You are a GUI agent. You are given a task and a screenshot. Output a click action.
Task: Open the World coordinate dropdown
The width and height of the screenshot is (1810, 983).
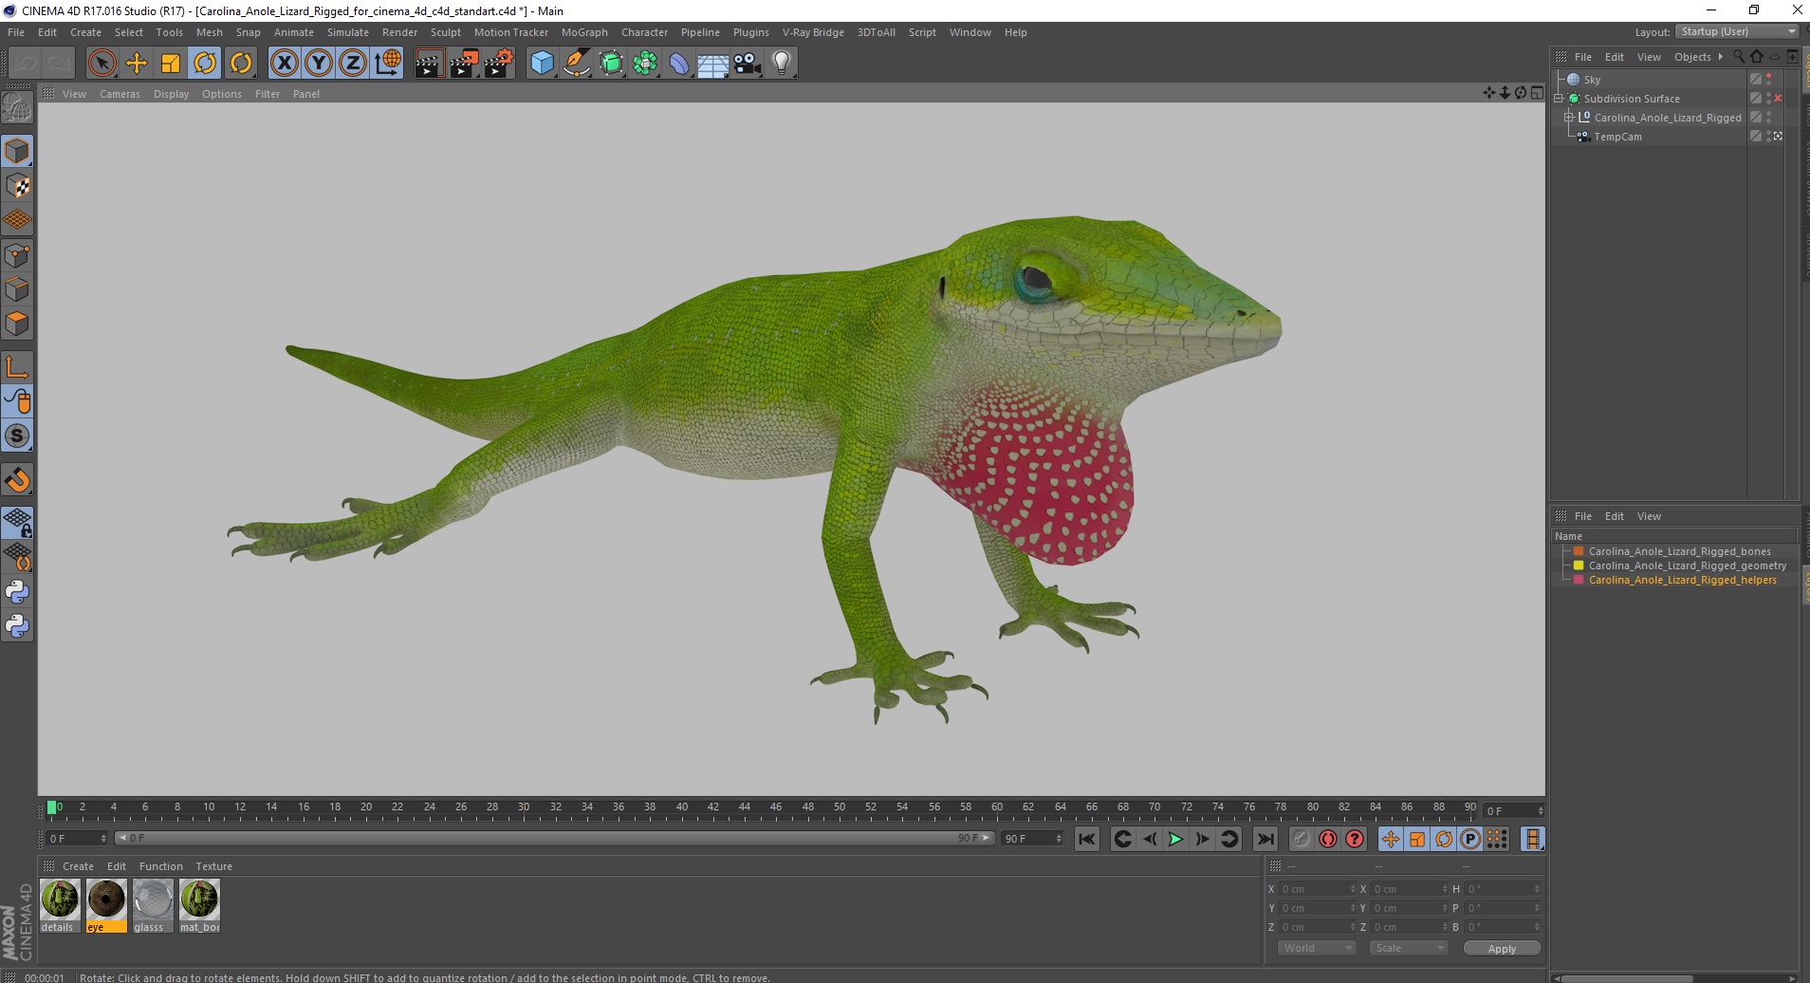pos(1317,948)
